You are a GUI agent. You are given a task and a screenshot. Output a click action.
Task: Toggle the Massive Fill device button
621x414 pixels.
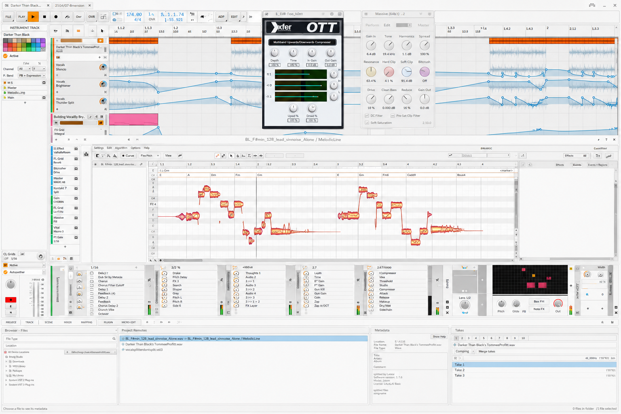coord(76,218)
